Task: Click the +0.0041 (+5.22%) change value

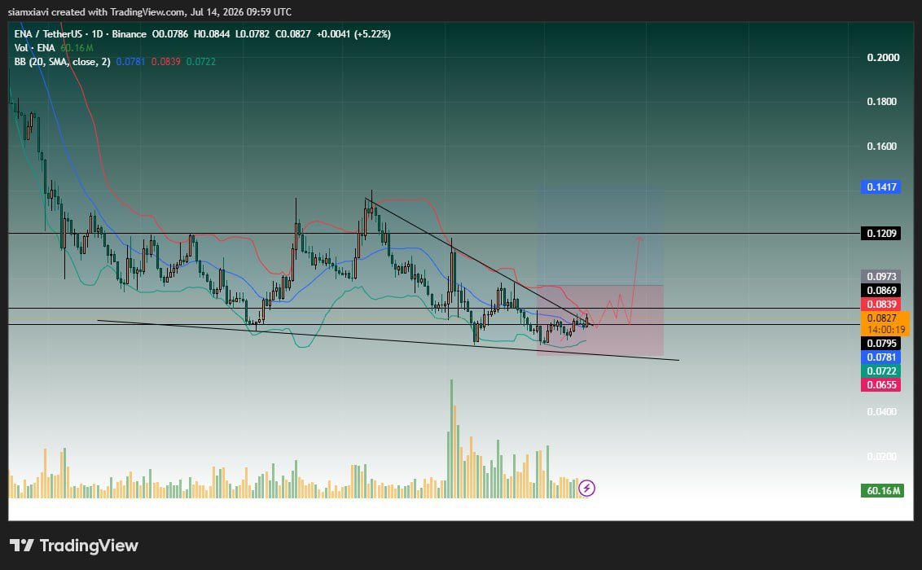Action: (x=353, y=34)
